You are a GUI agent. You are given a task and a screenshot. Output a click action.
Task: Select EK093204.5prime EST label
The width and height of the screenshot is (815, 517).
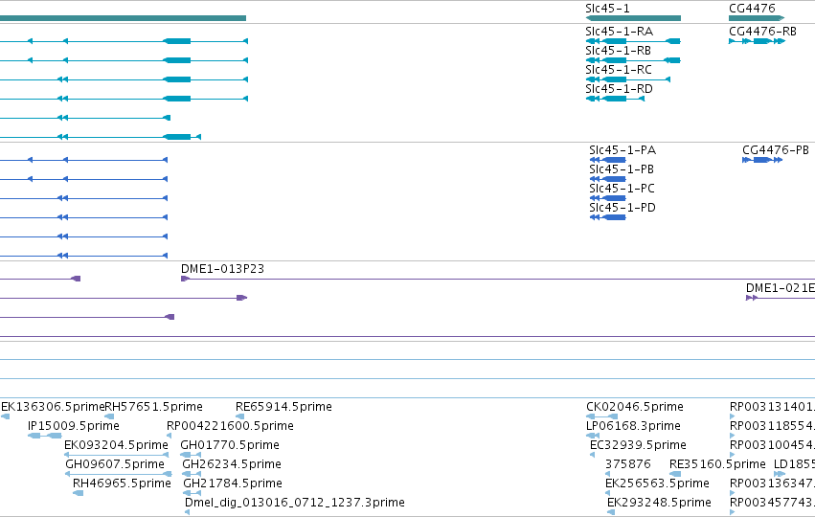[x=116, y=445]
